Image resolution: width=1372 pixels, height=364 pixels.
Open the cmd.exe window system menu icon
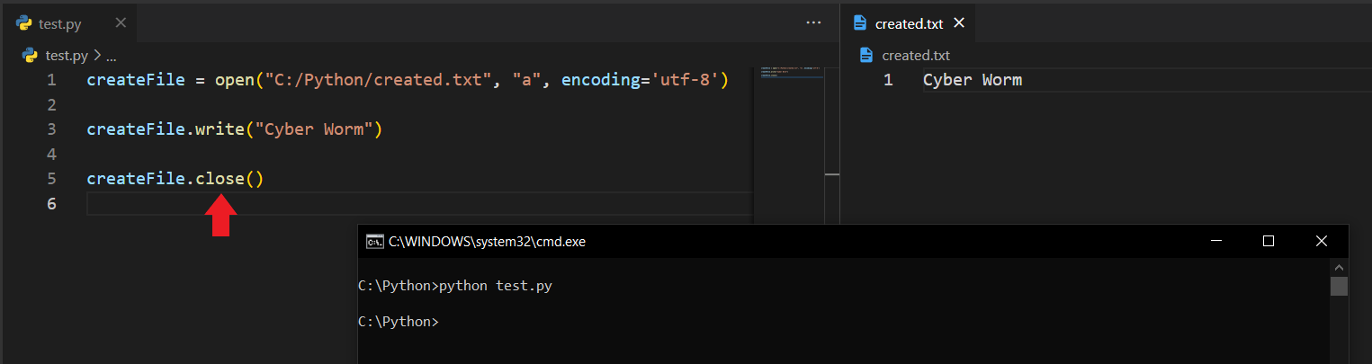click(374, 242)
